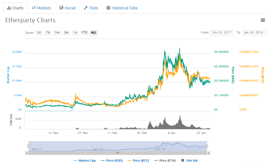Click the 25. Dec x-axis label

[x=142, y=133]
